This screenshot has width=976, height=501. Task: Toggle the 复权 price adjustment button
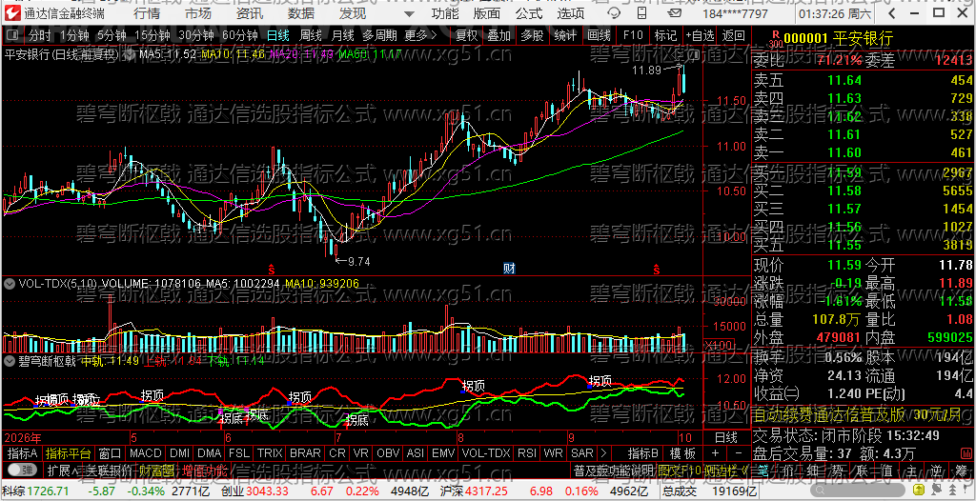click(467, 35)
